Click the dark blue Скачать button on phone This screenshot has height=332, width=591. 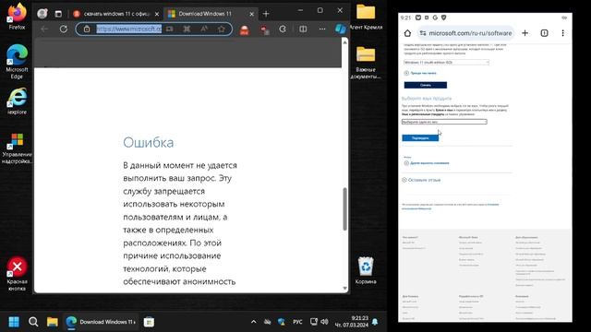tap(426, 85)
